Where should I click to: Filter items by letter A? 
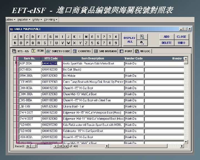click(15, 37)
